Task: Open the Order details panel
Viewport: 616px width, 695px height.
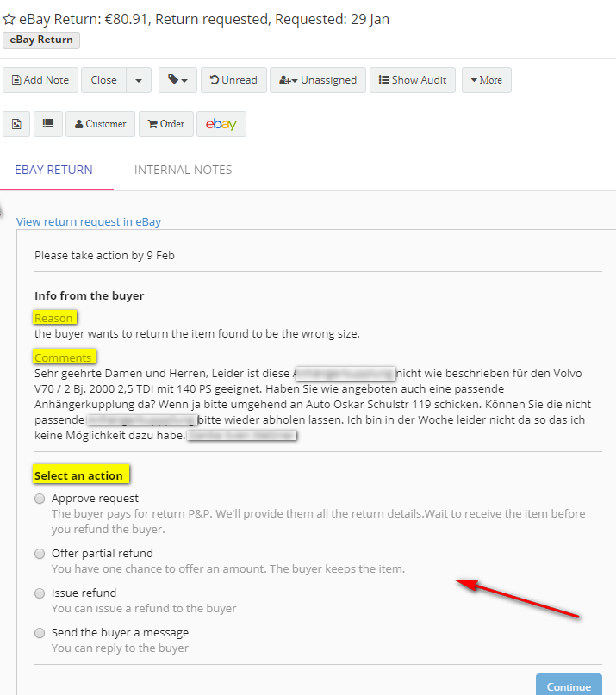Action: tap(166, 124)
